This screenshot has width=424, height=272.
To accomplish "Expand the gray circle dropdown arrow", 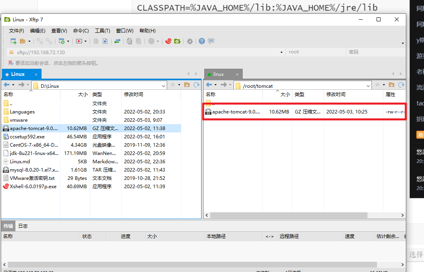I will coord(158,42).
